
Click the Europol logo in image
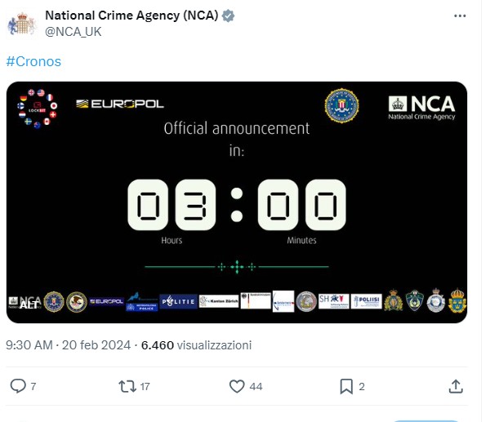(x=120, y=104)
